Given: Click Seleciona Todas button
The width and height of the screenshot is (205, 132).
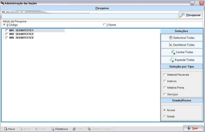Looking at the screenshot, I should (182, 38).
